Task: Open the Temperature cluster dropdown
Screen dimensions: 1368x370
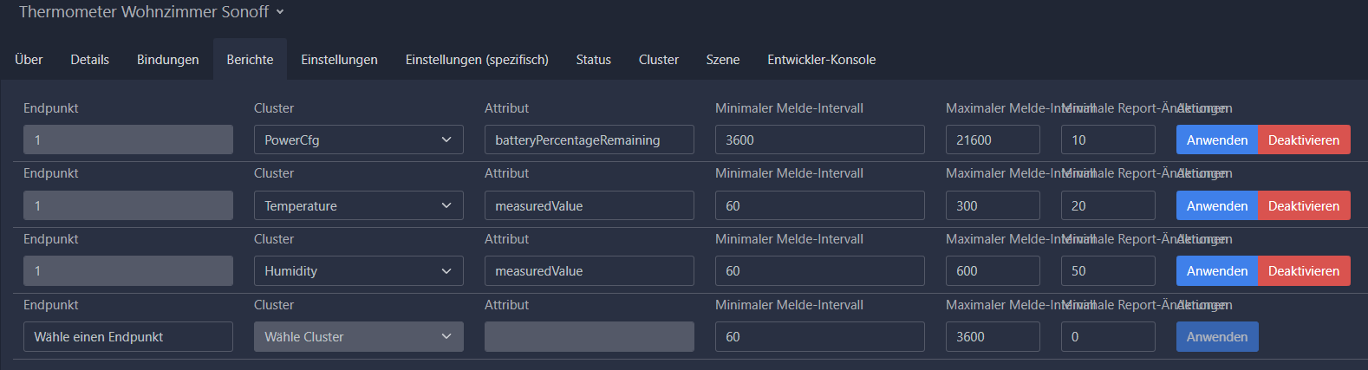Action: (x=358, y=205)
